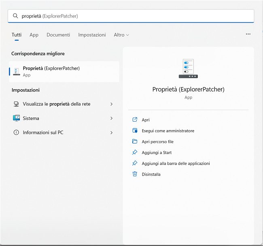Click the search magnifier icon
The height and width of the screenshot is (246, 263).
(15, 16)
